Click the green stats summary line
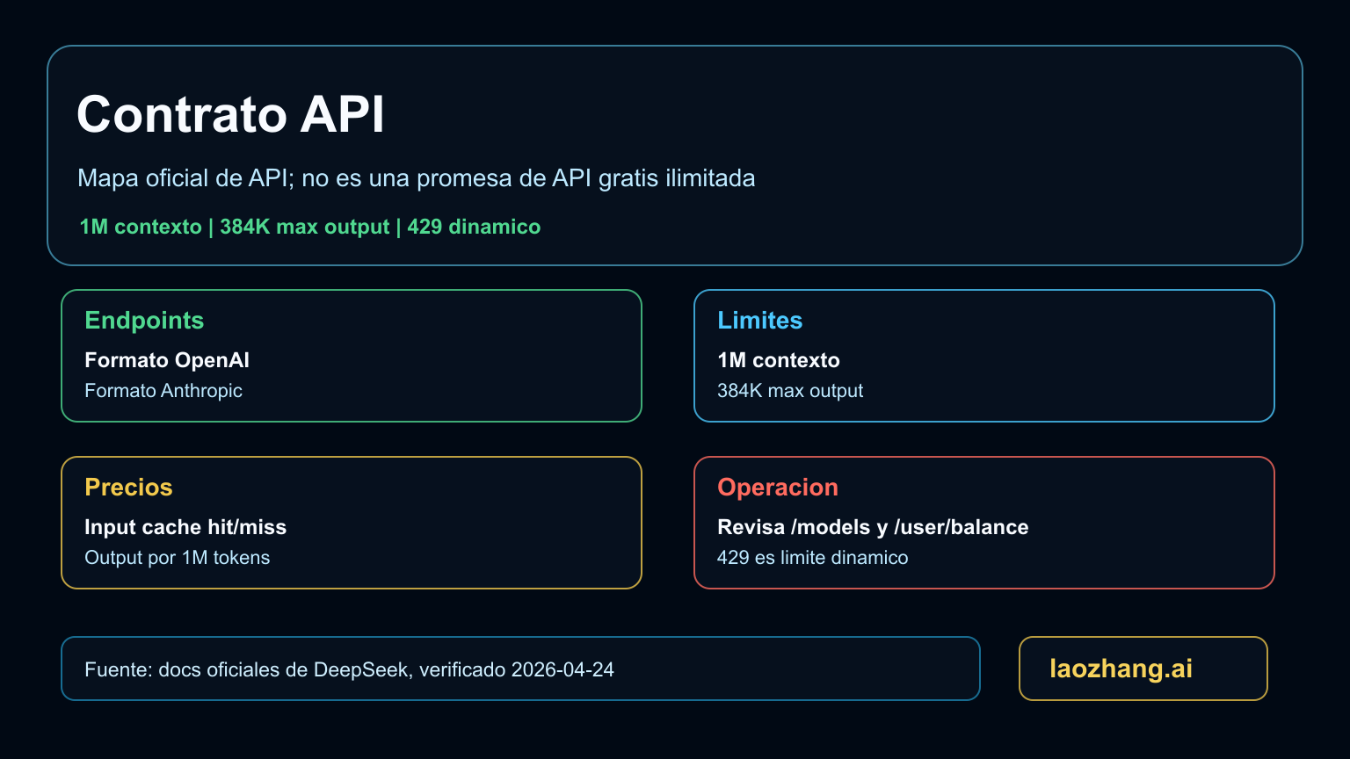The width and height of the screenshot is (1350, 759). 309,226
